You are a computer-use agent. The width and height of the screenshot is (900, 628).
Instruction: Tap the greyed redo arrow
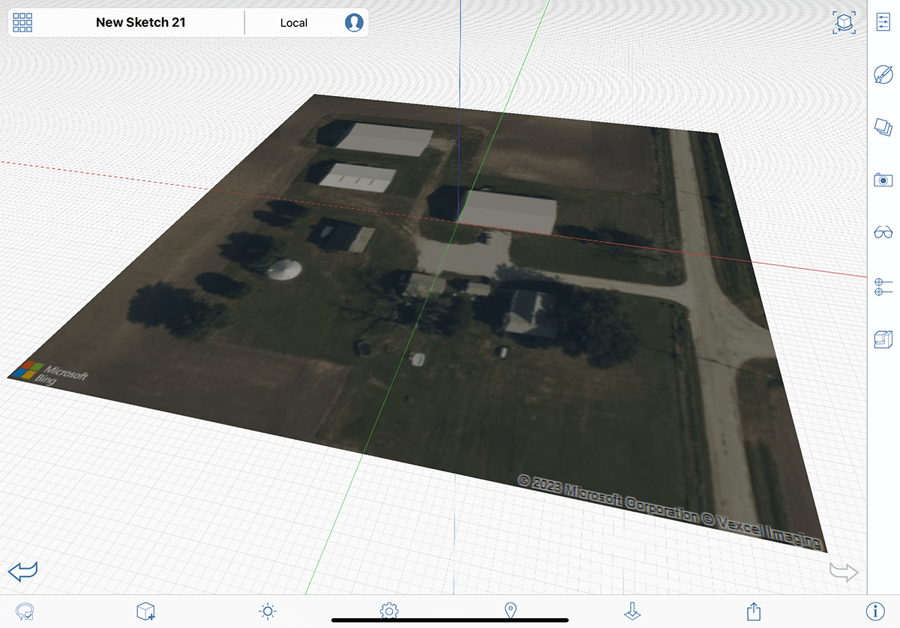844,573
